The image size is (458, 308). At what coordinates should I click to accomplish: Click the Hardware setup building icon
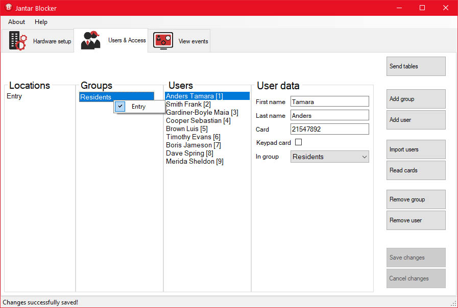click(x=18, y=41)
